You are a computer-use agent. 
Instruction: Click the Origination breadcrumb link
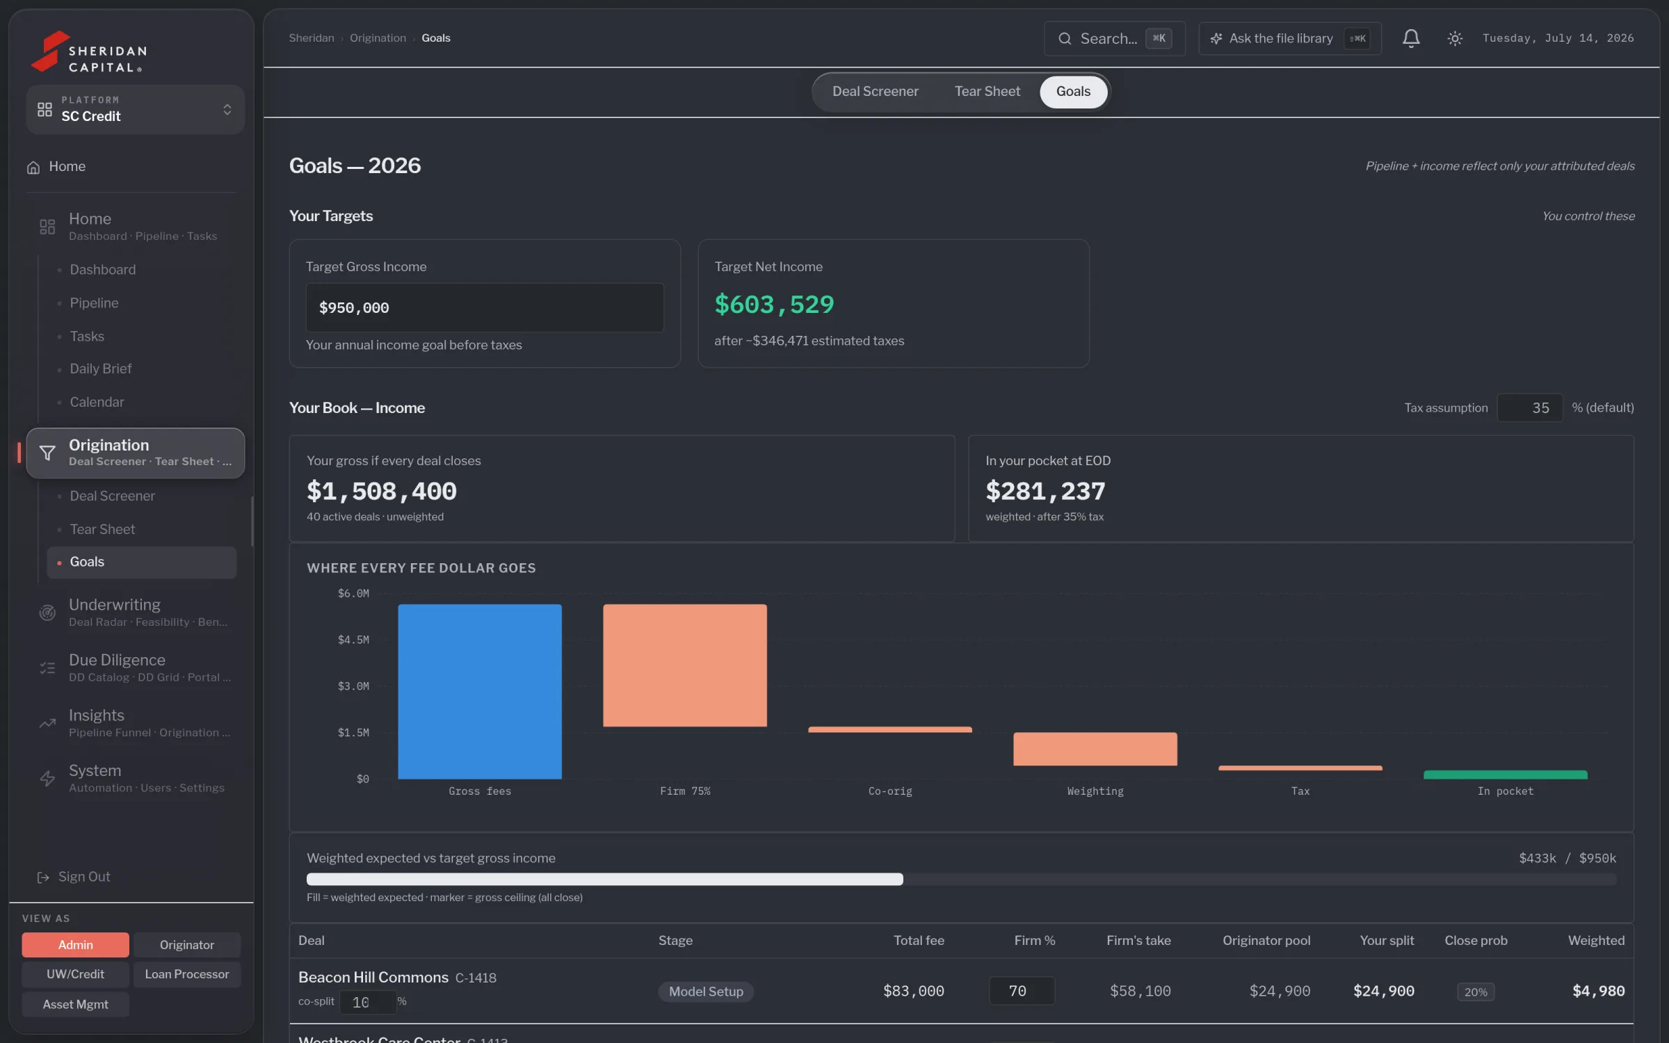point(378,38)
